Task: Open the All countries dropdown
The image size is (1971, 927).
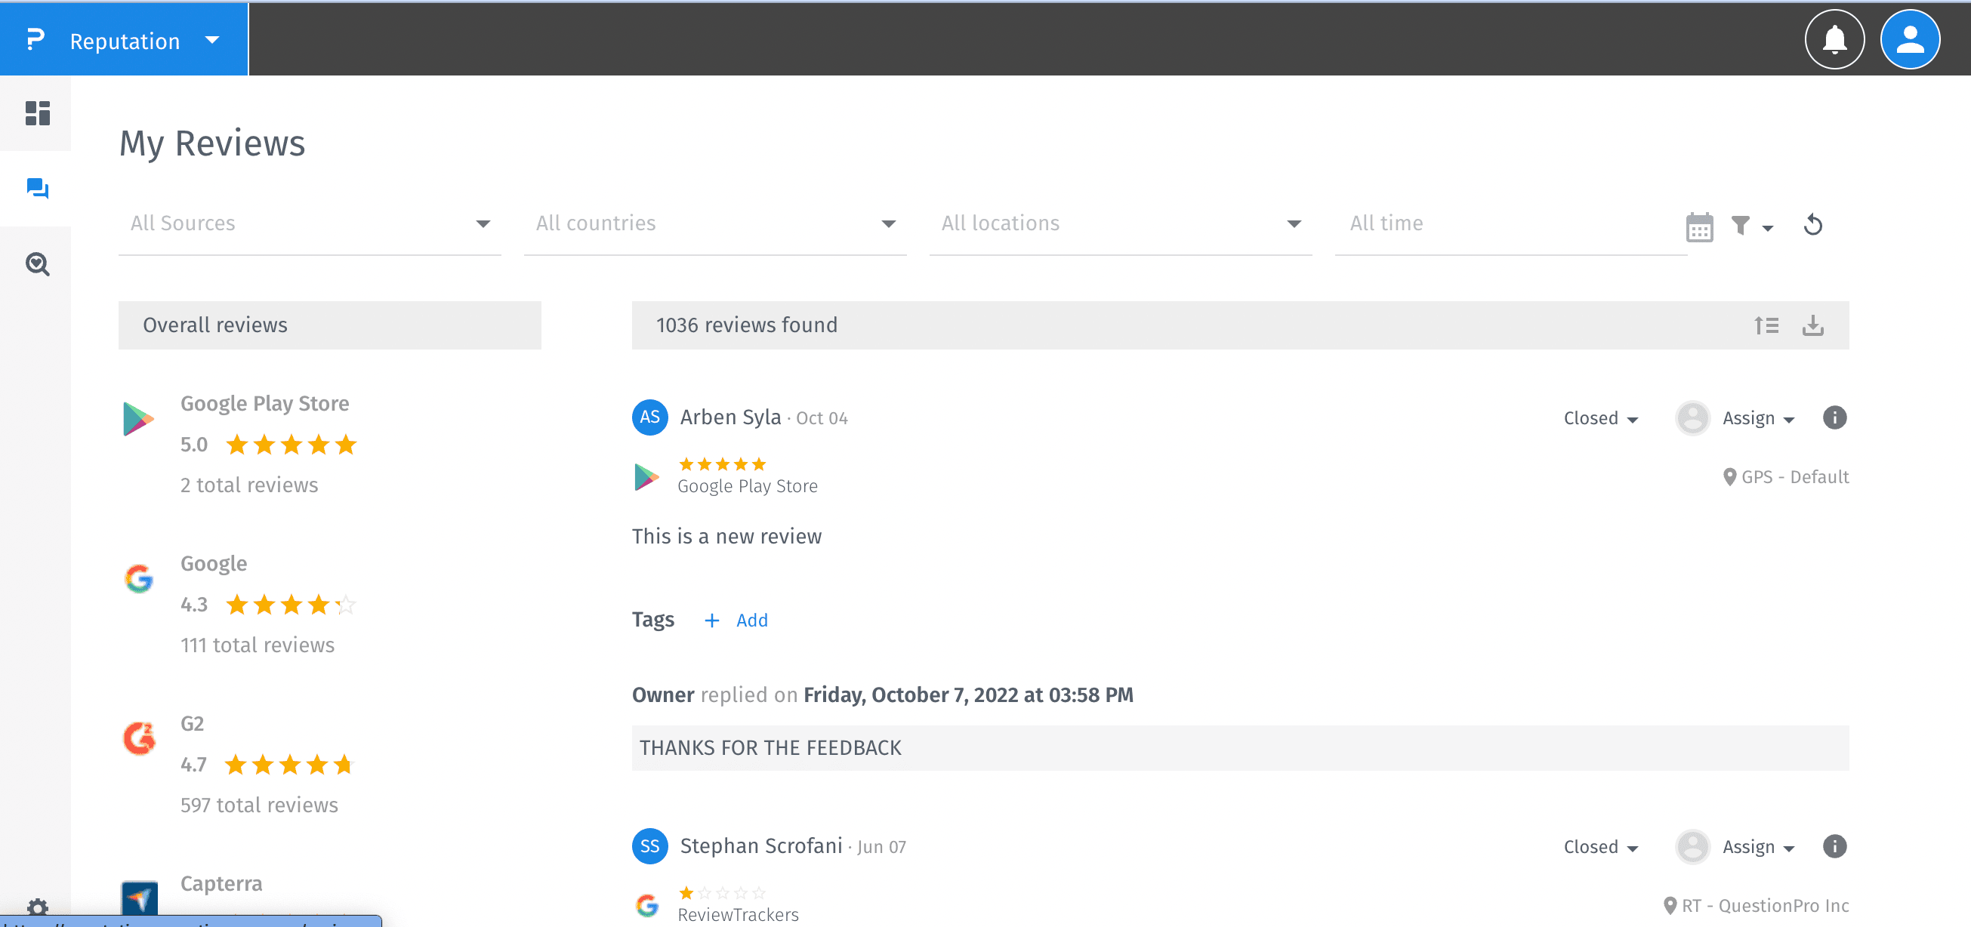Action: 714,223
